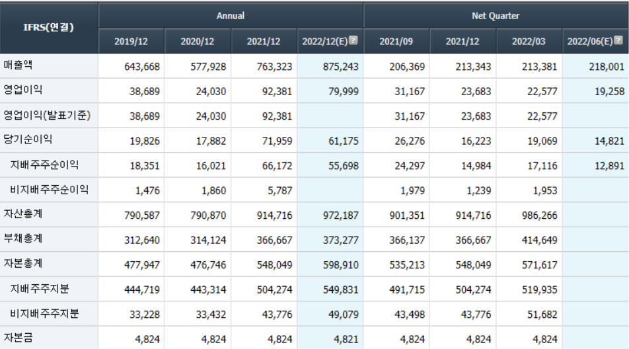629x349 pixels.
Task: Select the 지배주주순이익 row label
Action: (x=44, y=165)
